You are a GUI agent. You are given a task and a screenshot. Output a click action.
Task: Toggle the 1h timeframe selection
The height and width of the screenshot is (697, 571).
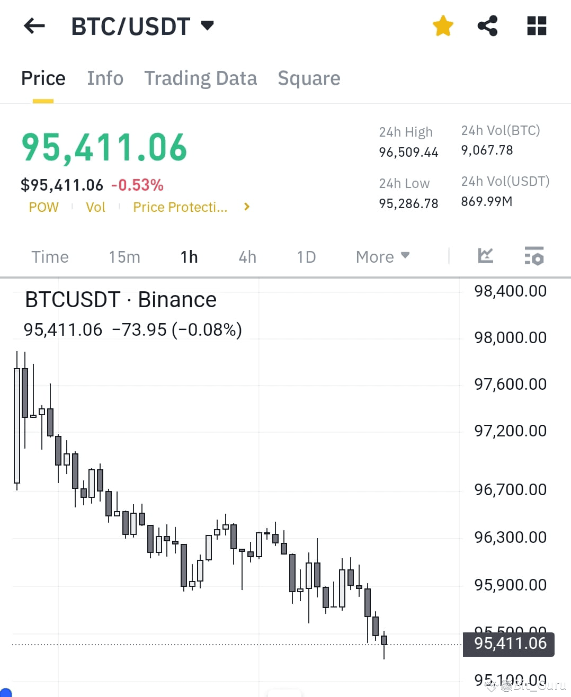(x=189, y=256)
